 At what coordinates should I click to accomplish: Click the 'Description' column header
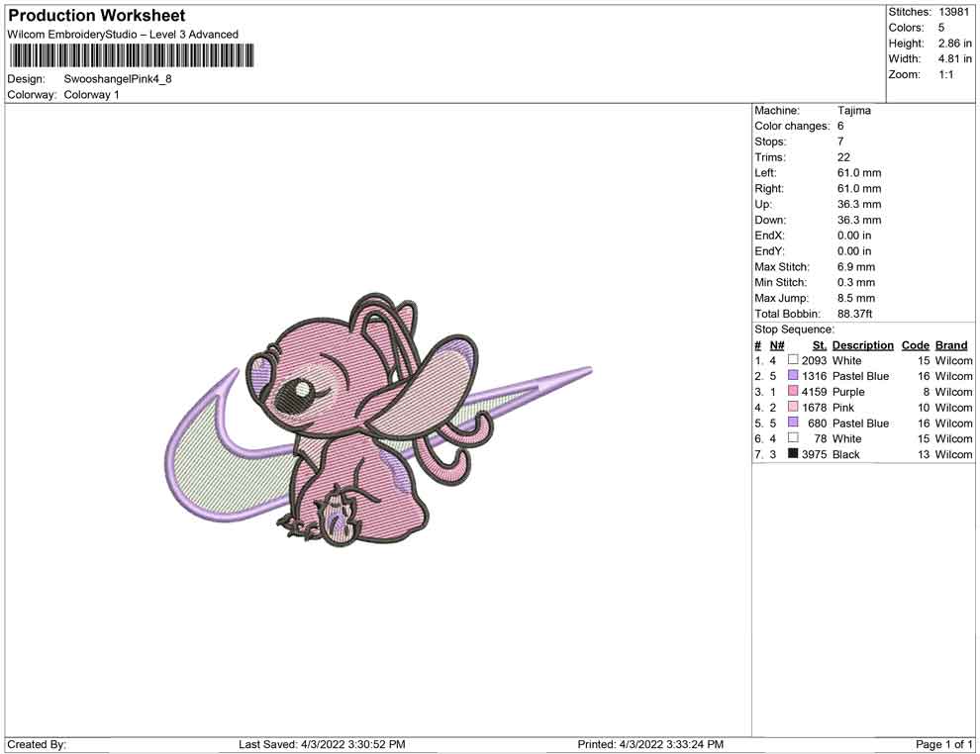coord(863,345)
